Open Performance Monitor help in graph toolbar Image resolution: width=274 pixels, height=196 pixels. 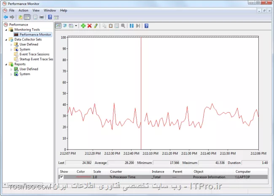tap(146, 26)
